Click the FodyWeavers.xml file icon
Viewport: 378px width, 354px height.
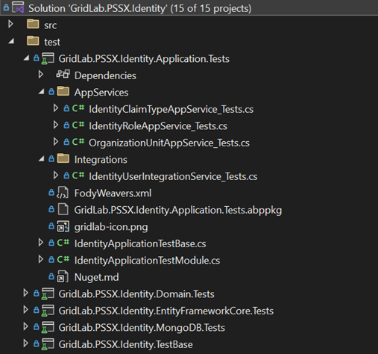point(63,193)
